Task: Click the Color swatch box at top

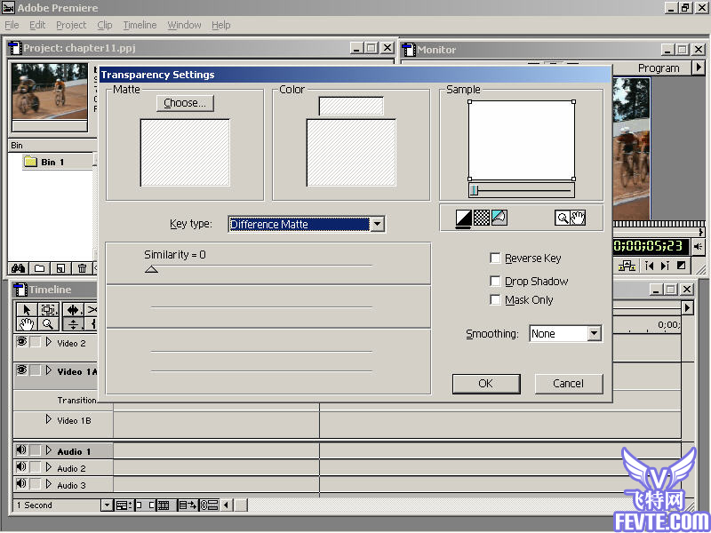Action: pos(351,106)
